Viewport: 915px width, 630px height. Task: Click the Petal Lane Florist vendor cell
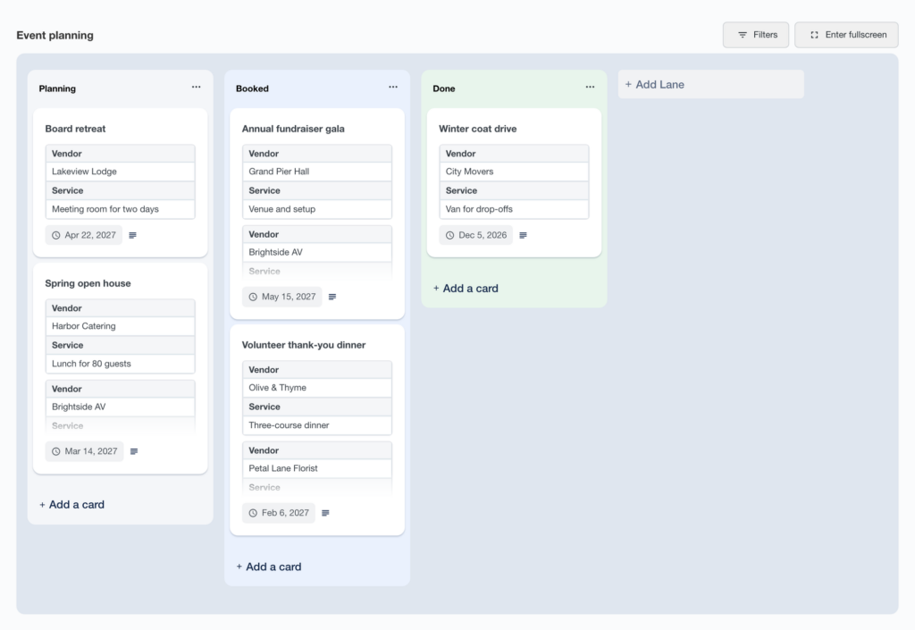click(317, 468)
